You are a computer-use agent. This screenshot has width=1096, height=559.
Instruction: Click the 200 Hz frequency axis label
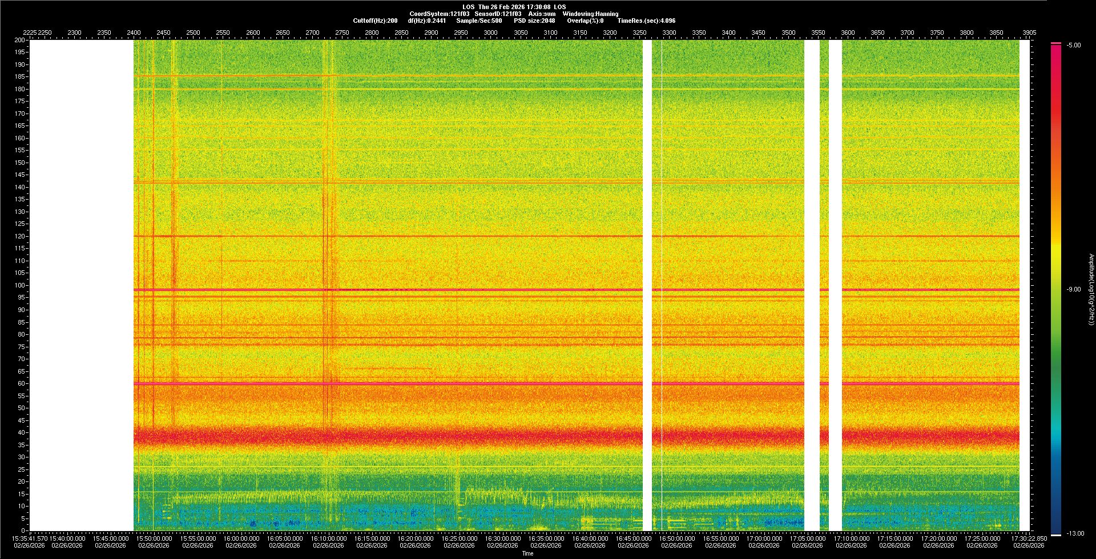point(19,40)
